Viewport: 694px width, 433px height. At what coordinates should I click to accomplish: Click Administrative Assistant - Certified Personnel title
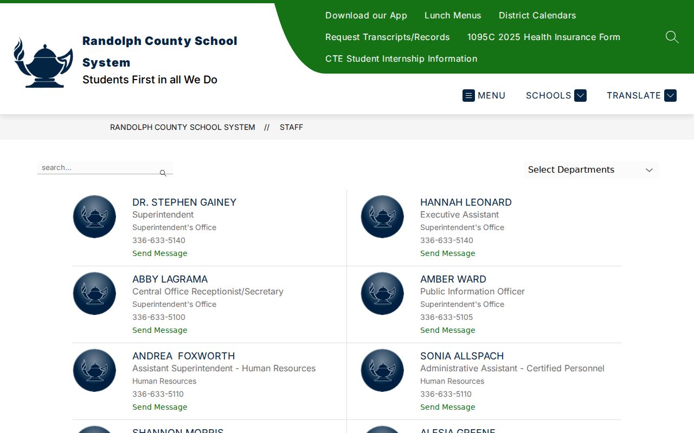512,368
